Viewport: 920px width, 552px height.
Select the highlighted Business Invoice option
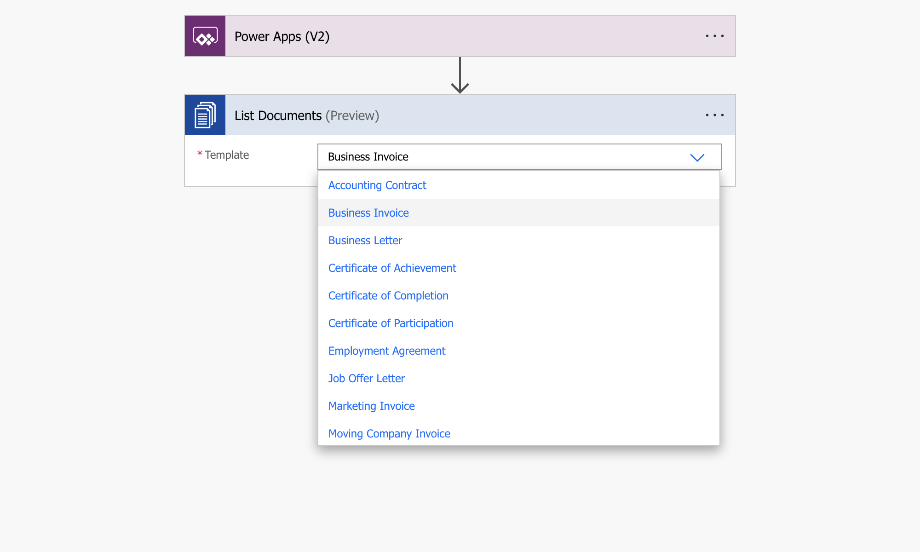point(368,213)
